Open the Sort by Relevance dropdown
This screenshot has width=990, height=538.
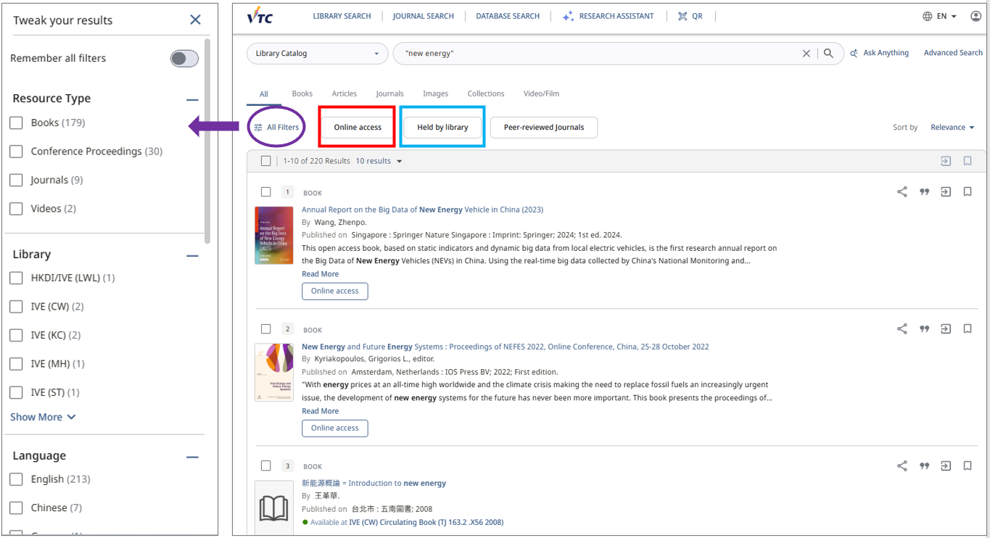952,128
